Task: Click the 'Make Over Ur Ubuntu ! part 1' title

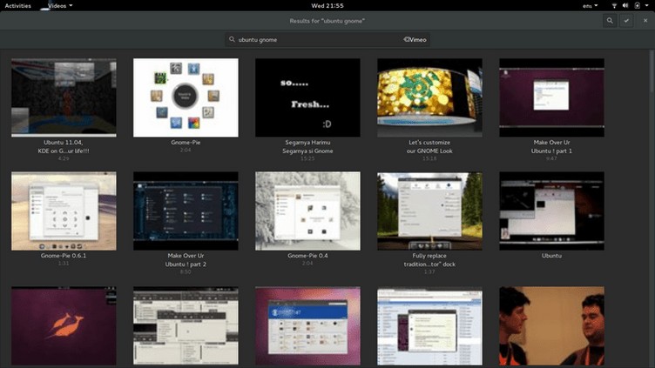Action: (551, 146)
